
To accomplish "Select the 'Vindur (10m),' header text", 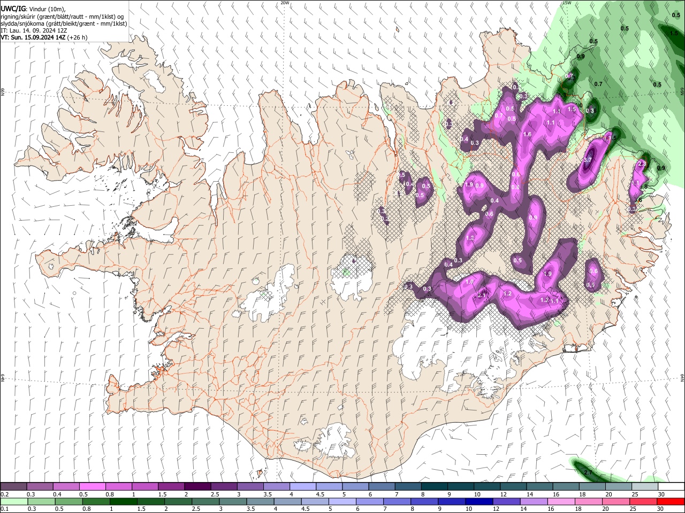I will pos(46,10).
